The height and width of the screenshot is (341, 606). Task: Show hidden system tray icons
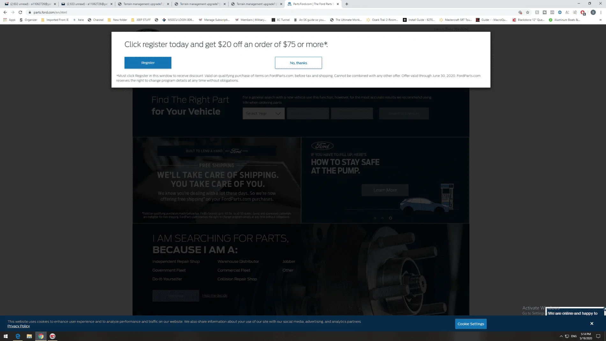tap(561, 336)
